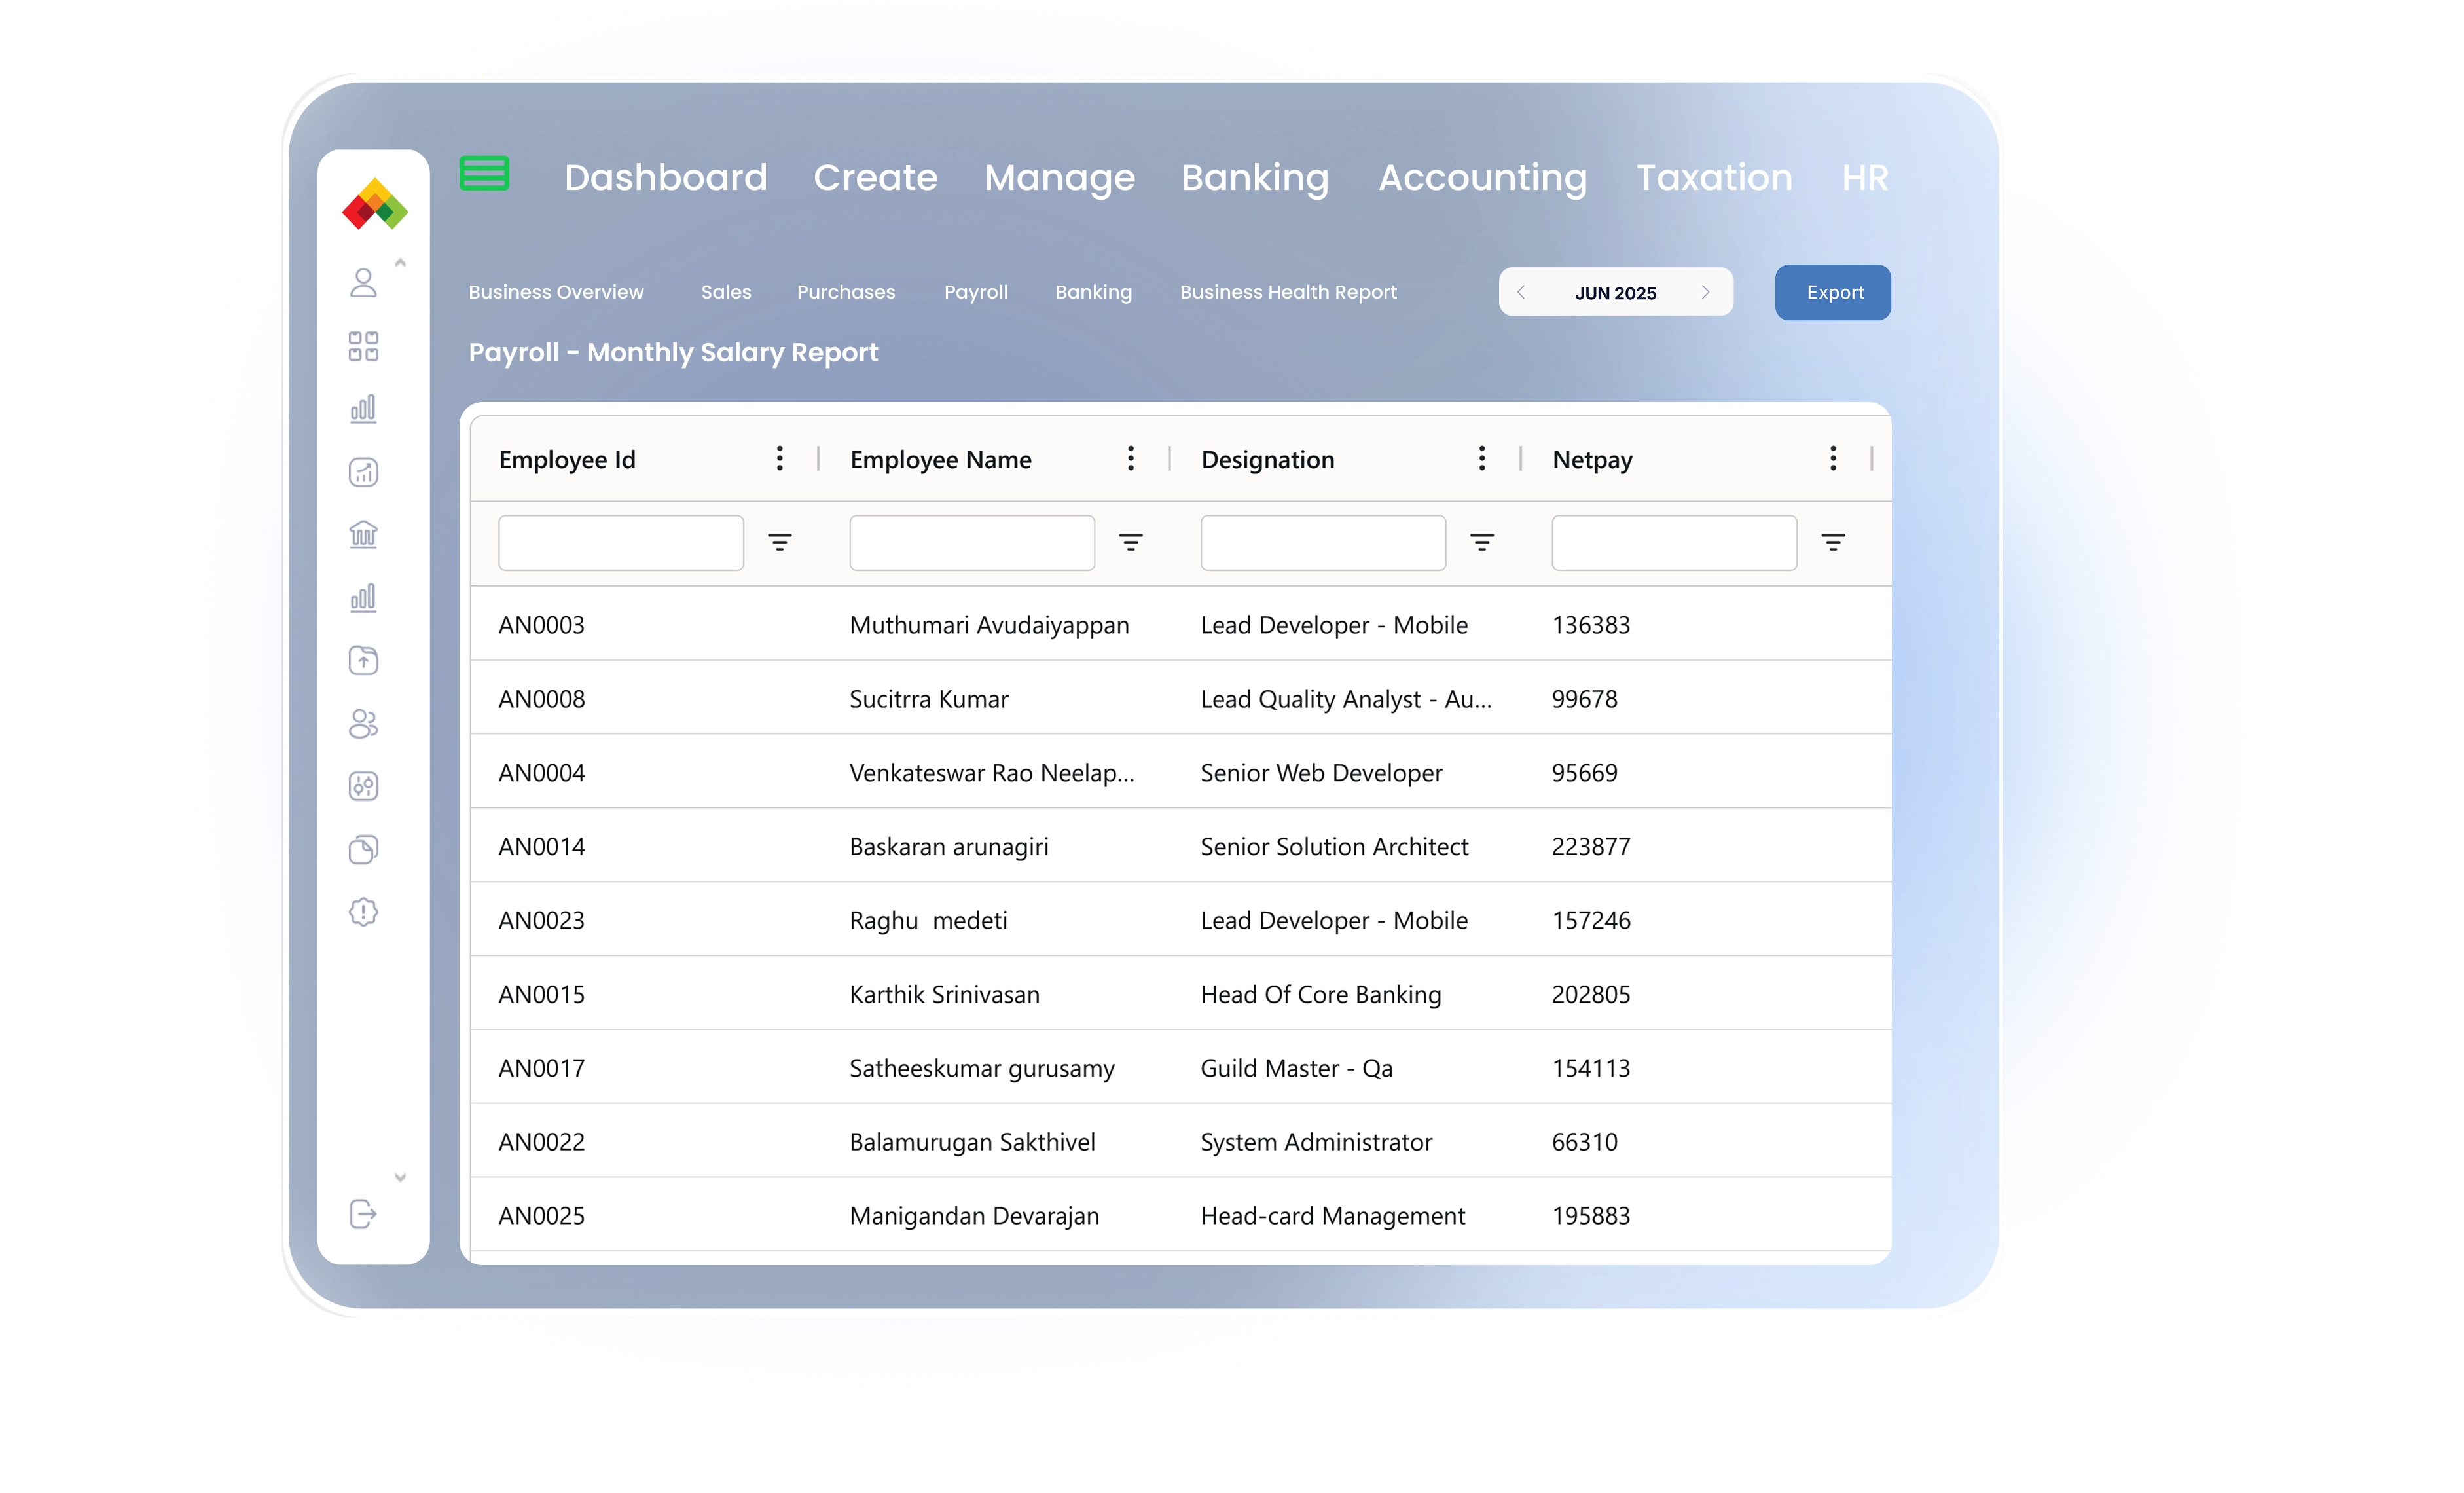Select Sucitrra Kumar name cell
The width and height of the screenshot is (2464, 1493).
[x=929, y=699]
